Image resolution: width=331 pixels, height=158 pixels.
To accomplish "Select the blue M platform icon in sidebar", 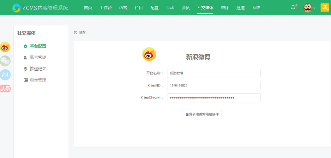I will [5, 75].
